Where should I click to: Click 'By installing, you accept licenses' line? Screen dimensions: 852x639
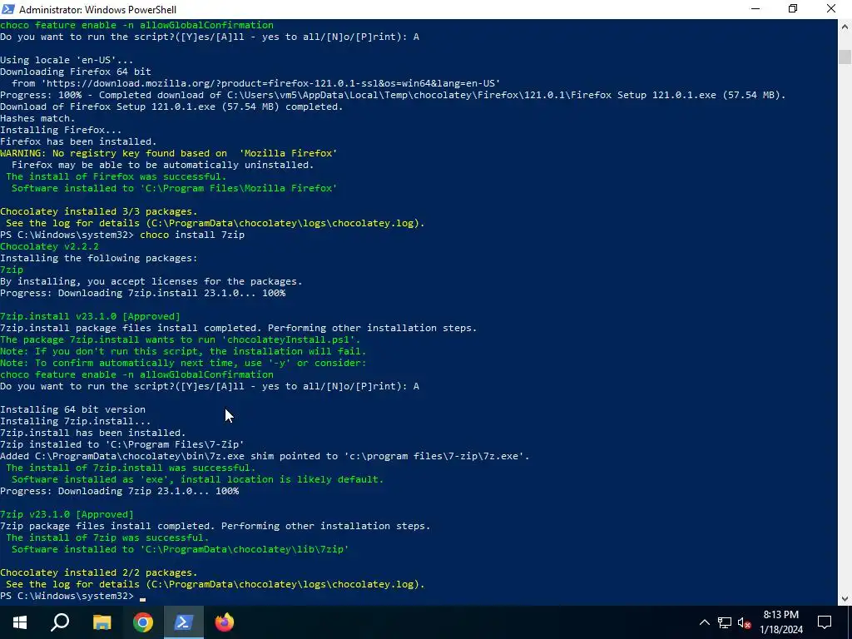click(151, 281)
